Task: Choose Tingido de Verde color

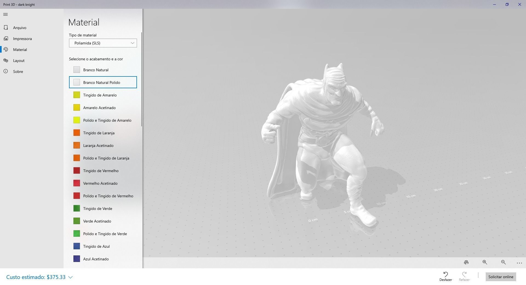Action: coord(103,209)
